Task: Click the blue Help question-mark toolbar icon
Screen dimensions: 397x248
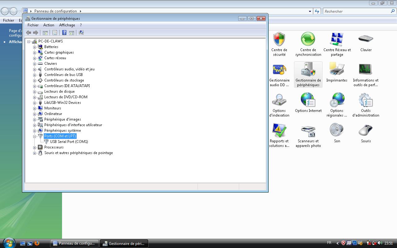Action: point(64,33)
